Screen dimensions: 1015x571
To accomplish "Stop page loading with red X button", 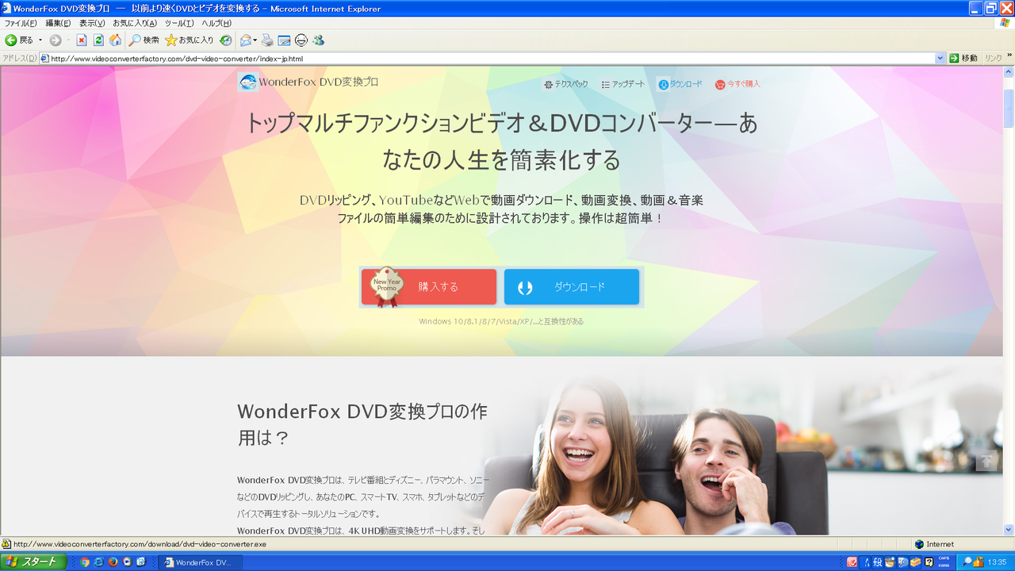I will (x=81, y=40).
